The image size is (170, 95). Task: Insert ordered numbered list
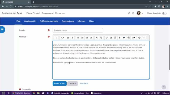point(82,38)
